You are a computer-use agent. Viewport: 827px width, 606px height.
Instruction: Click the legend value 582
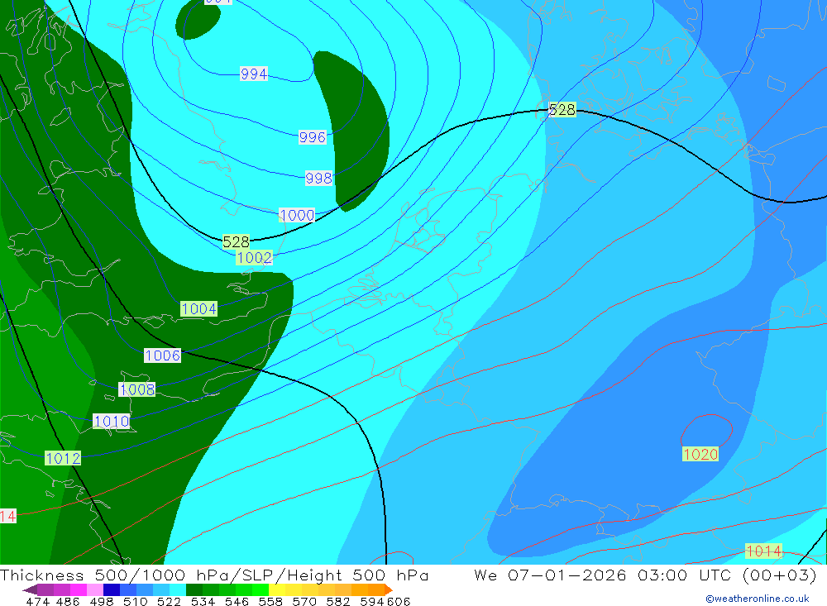point(338,601)
